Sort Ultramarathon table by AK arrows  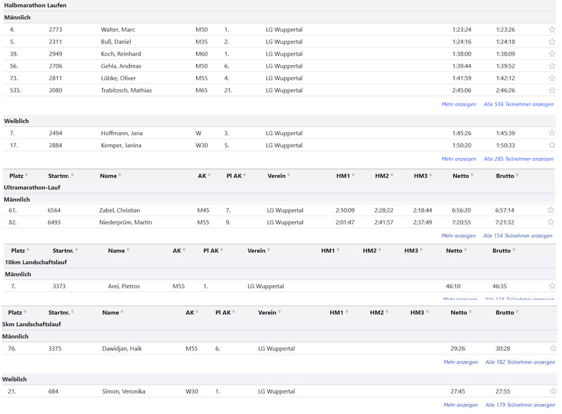click(x=209, y=176)
